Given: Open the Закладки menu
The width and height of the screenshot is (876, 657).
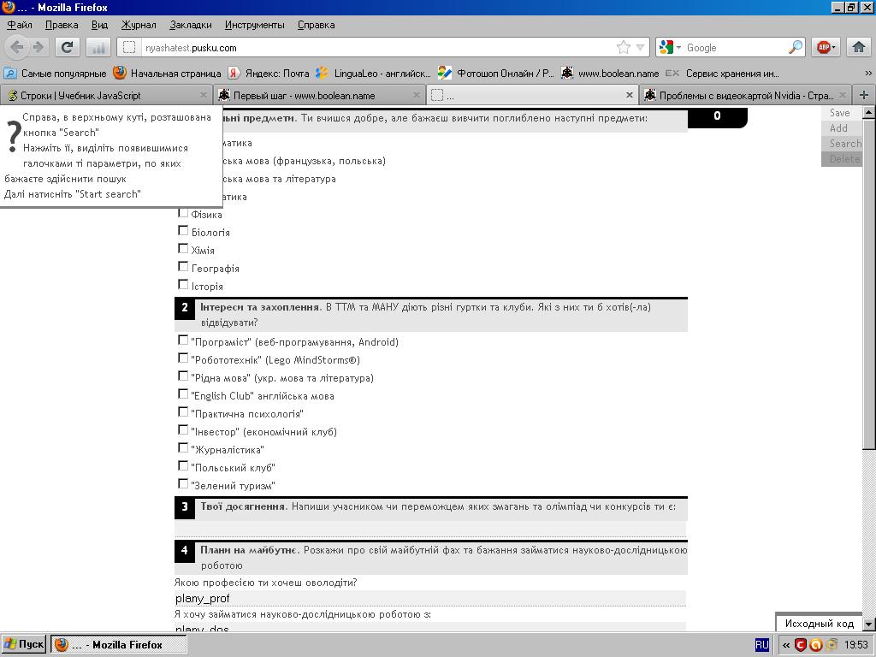Looking at the screenshot, I should (190, 25).
